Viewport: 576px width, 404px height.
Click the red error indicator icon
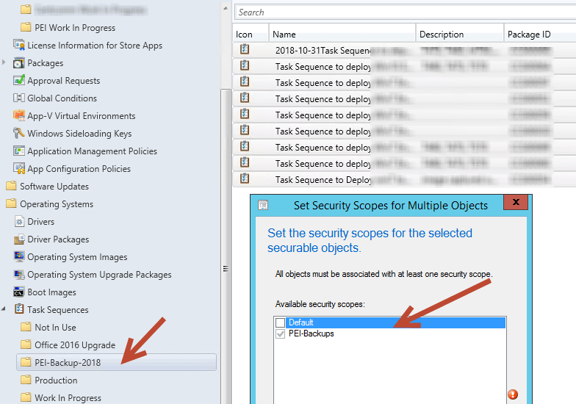tap(513, 394)
